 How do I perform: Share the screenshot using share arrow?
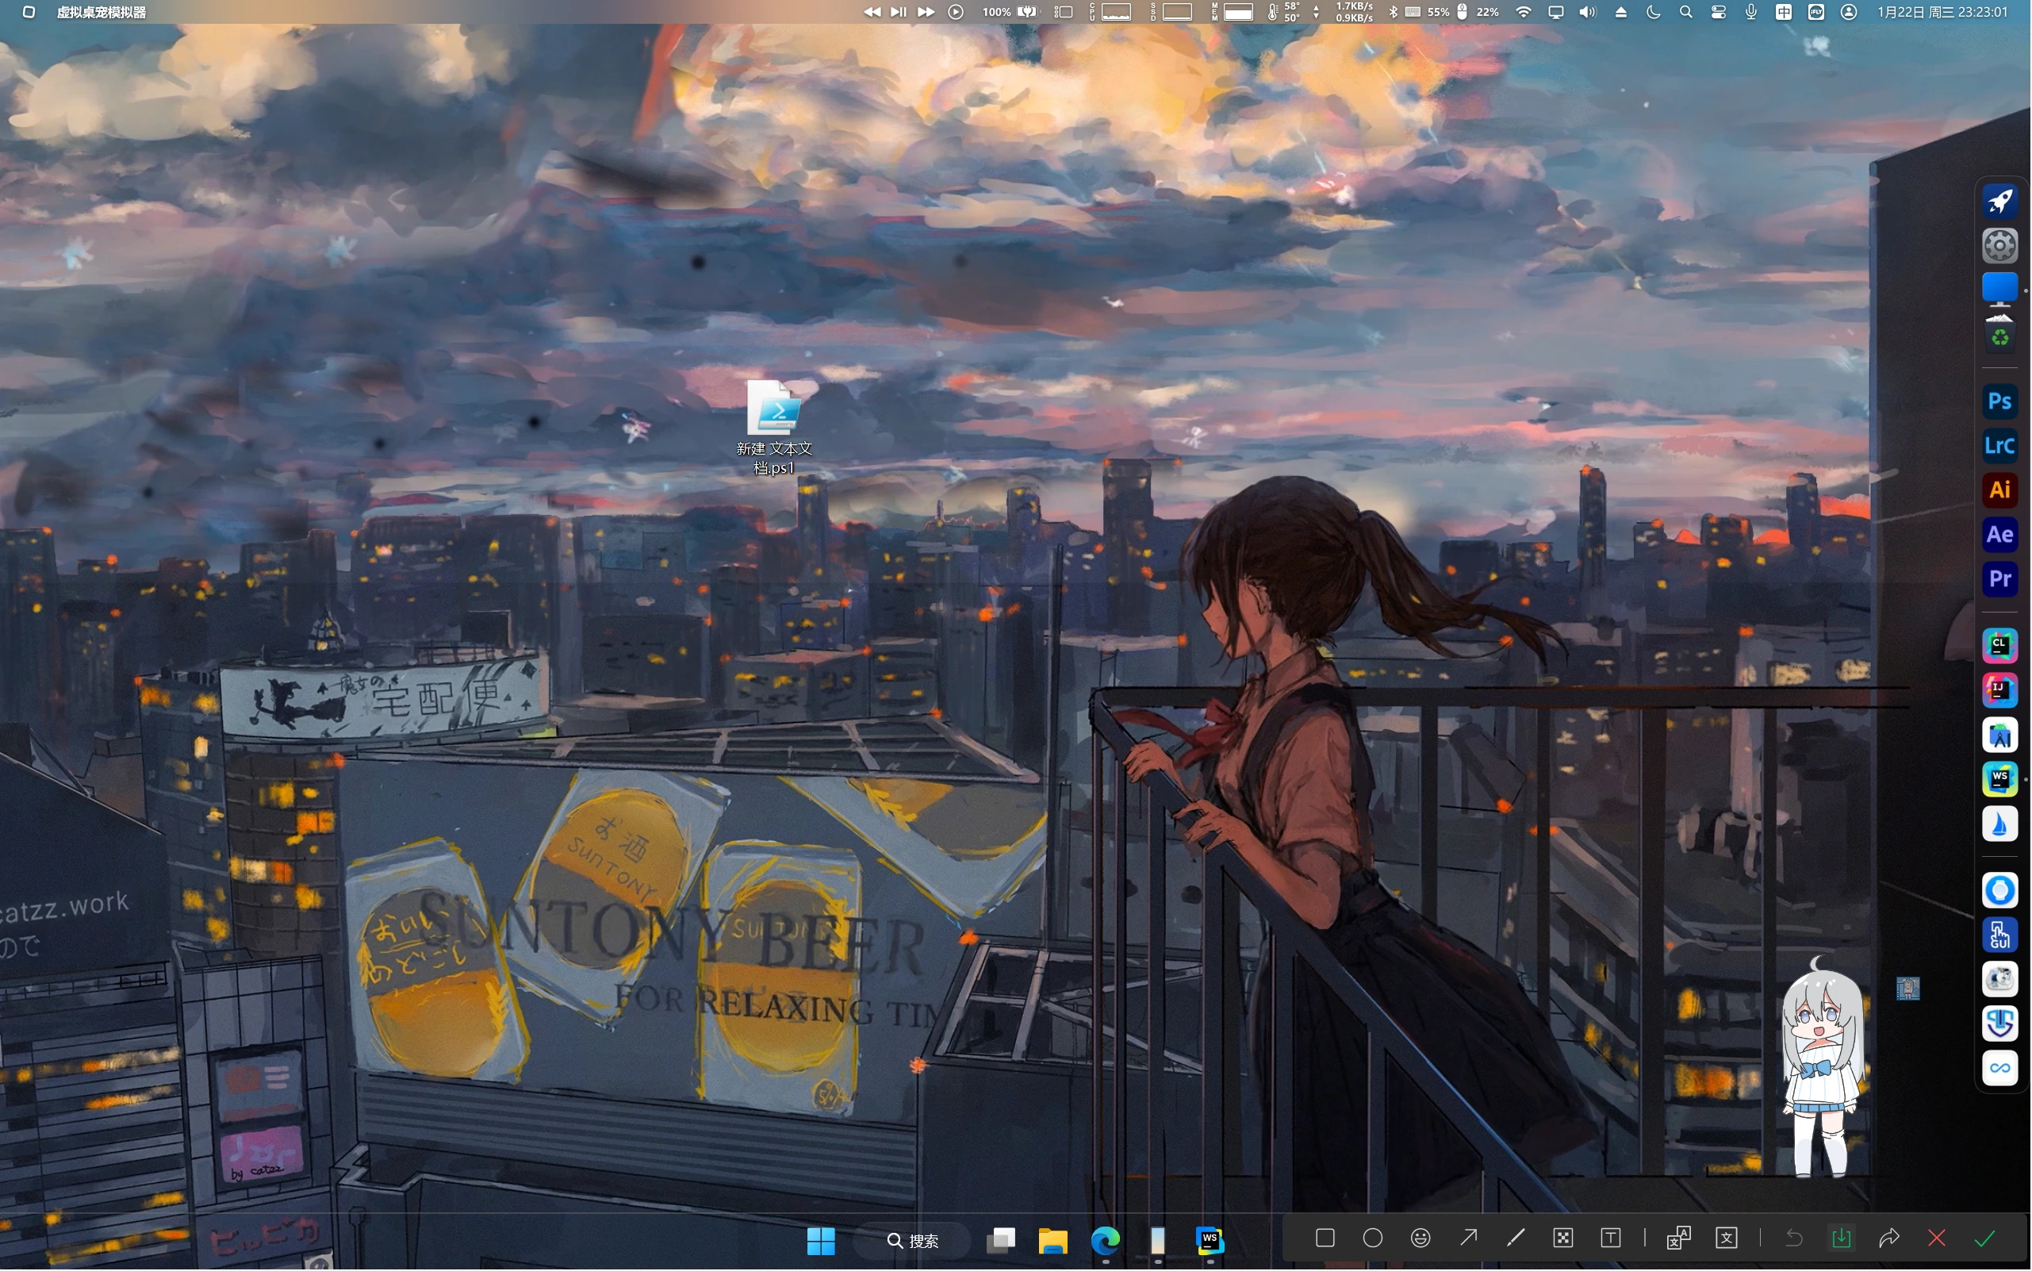(1888, 1238)
